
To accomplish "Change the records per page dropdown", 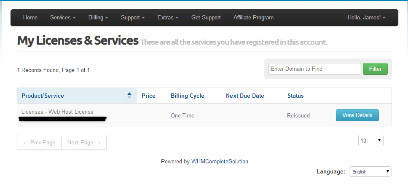I will pos(370,141).
